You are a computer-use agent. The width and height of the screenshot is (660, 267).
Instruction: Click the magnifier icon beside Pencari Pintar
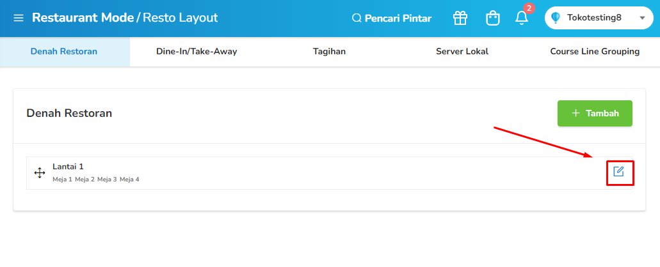[357, 18]
